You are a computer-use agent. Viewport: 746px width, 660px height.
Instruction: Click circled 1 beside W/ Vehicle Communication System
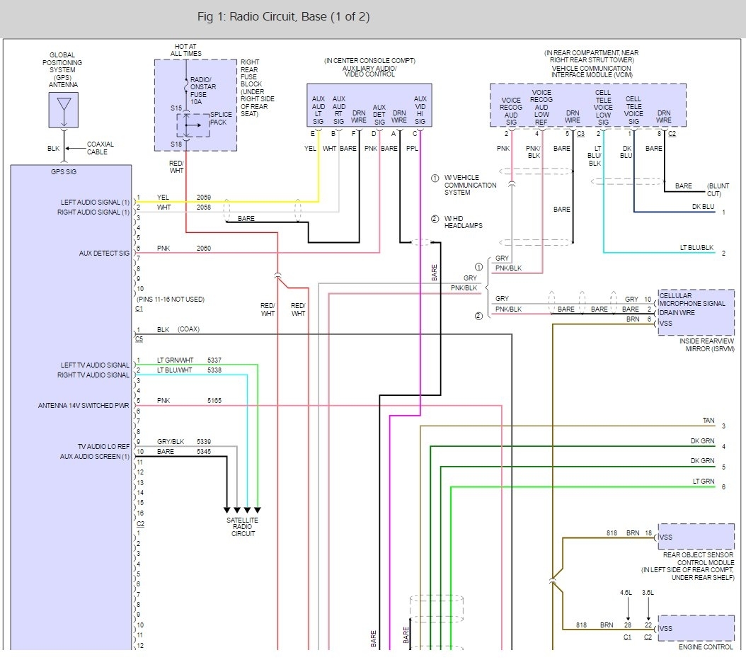435,178
